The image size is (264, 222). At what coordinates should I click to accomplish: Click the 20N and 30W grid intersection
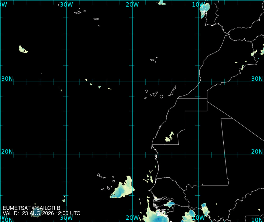click(67, 154)
